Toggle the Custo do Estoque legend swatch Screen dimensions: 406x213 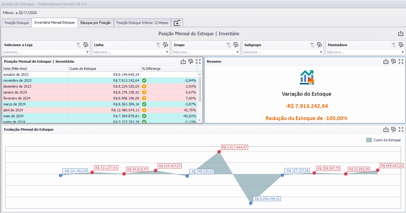pyautogui.click(x=369, y=140)
